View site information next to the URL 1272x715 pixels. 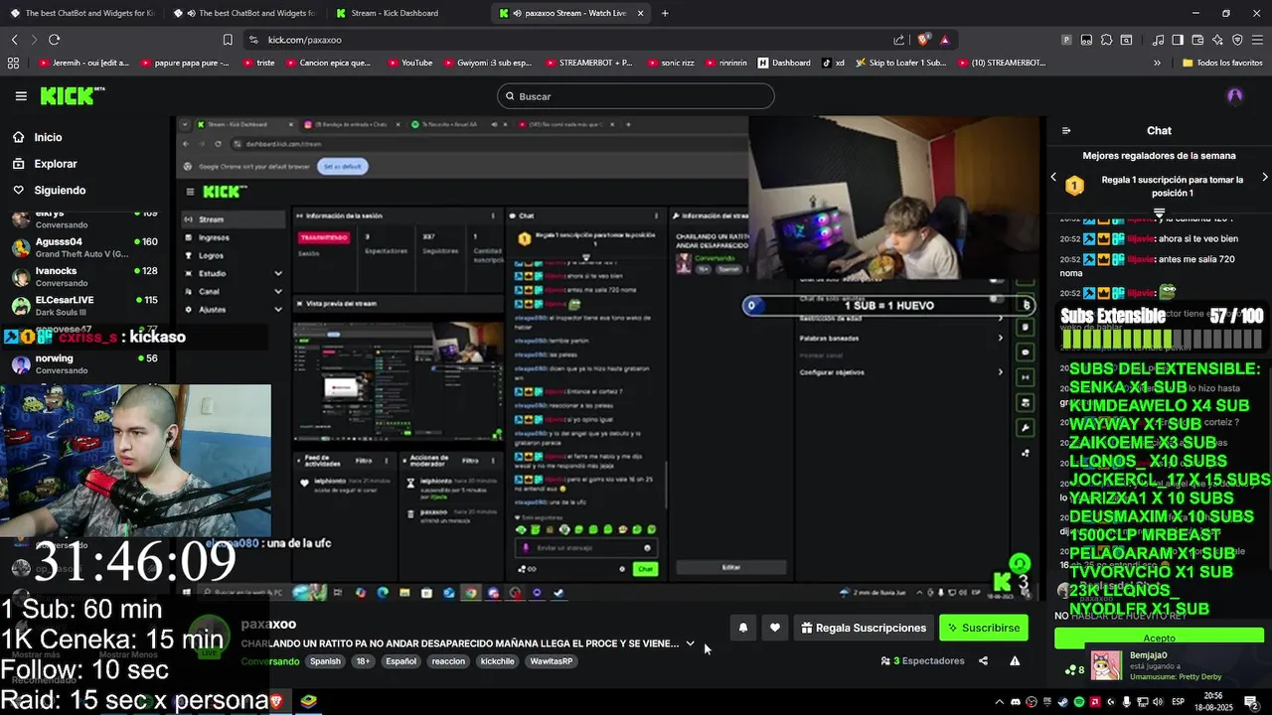[x=253, y=40]
